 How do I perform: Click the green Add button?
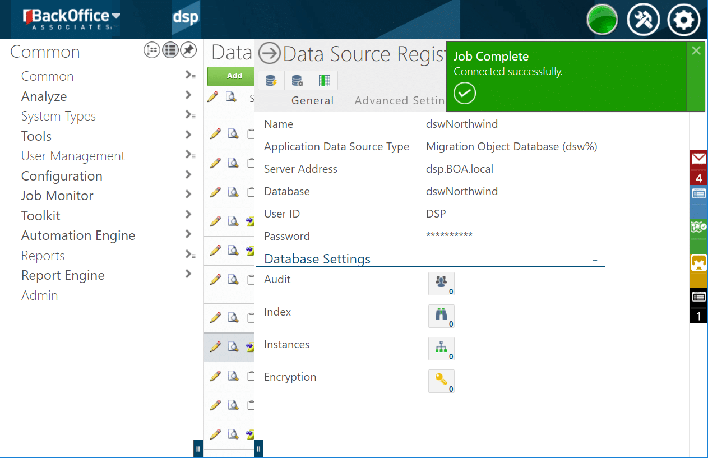(234, 76)
